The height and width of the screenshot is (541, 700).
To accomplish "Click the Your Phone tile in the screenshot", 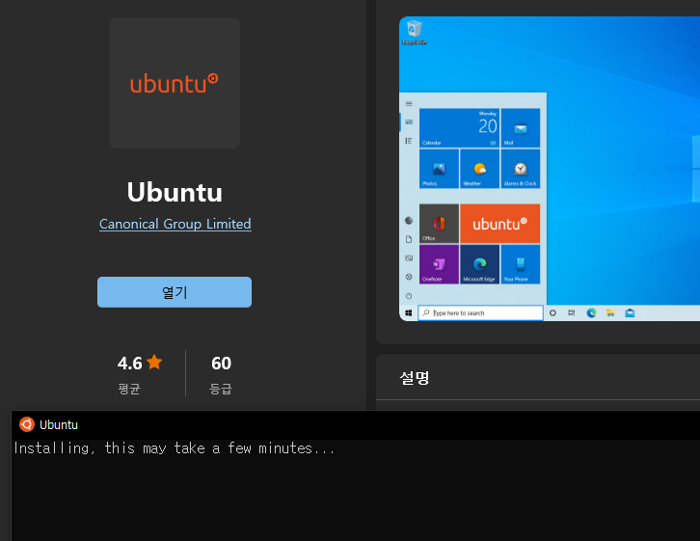I will [520, 264].
